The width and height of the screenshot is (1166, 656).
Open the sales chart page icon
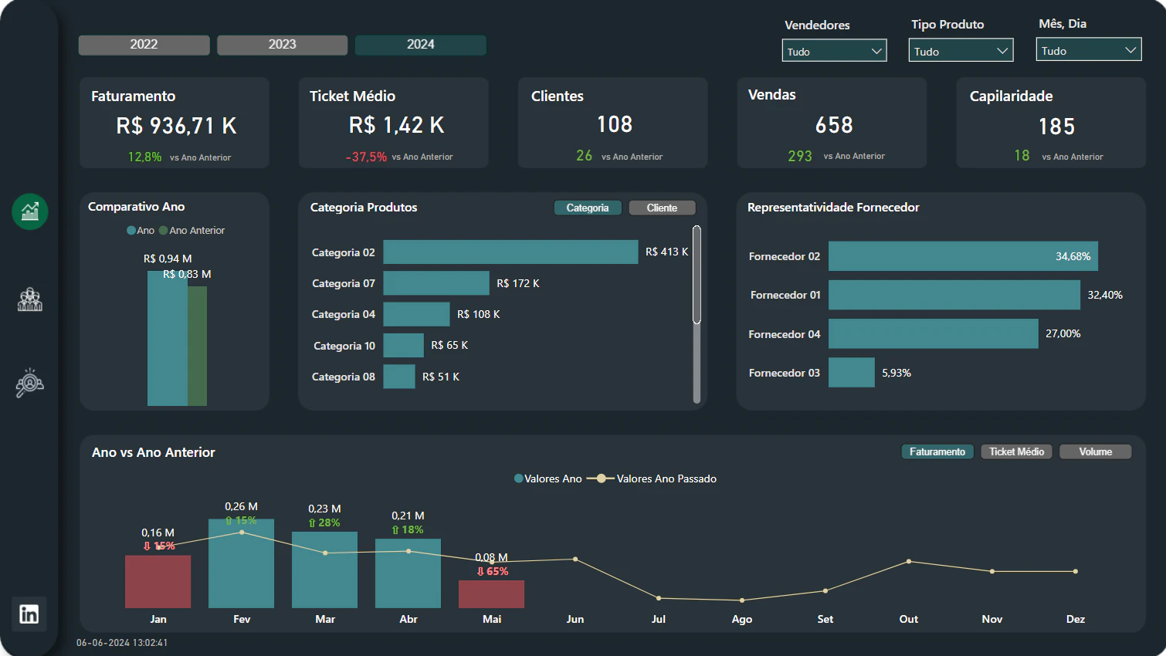pyautogui.click(x=30, y=211)
